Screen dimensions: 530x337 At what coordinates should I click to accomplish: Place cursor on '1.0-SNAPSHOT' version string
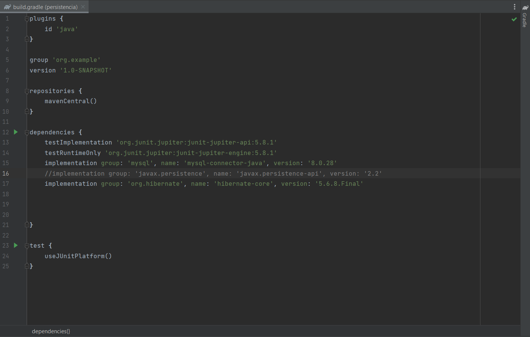(x=86, y=70)
